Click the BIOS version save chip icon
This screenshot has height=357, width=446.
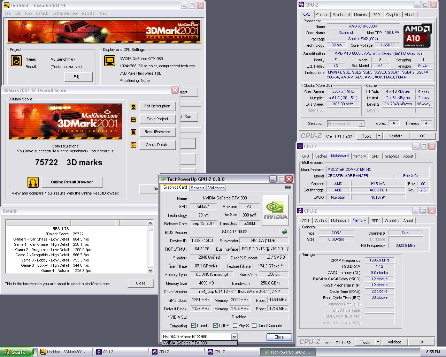pyautogui.click(x=284, y=232)
